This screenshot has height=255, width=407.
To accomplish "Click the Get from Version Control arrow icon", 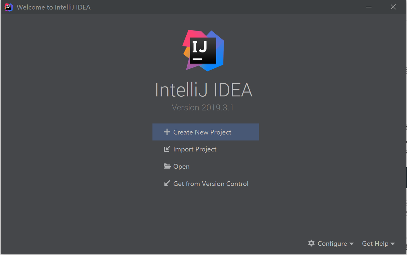I will pyautogui.click(x=167, y=183).
